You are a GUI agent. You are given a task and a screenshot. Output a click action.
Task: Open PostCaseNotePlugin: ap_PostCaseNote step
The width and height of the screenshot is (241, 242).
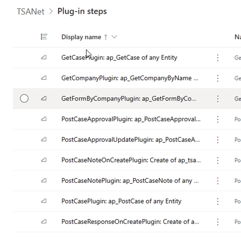[130, 181]
